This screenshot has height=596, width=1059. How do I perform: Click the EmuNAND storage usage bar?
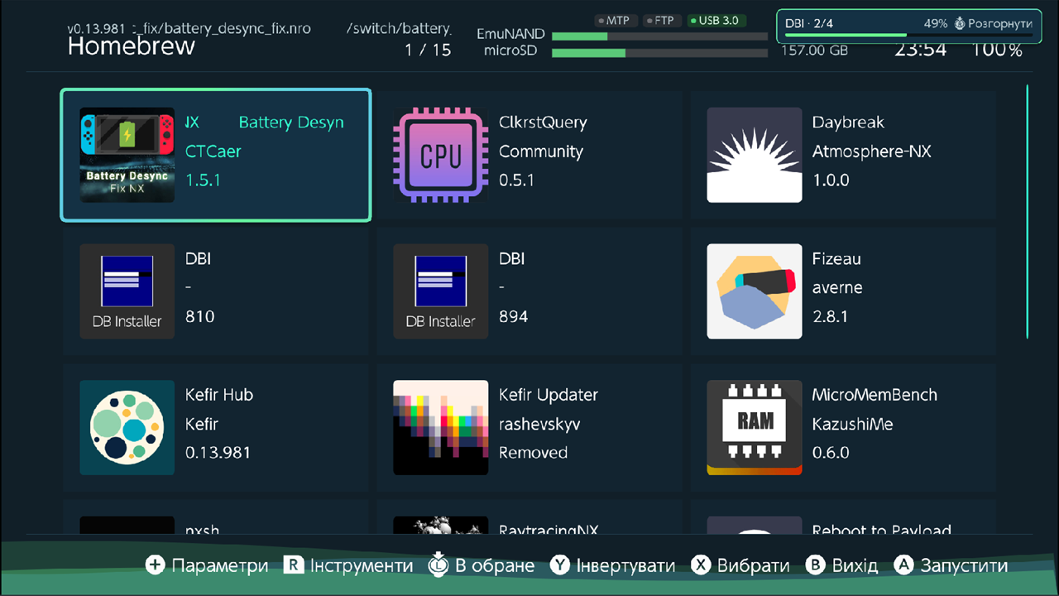tap(659, 36)
